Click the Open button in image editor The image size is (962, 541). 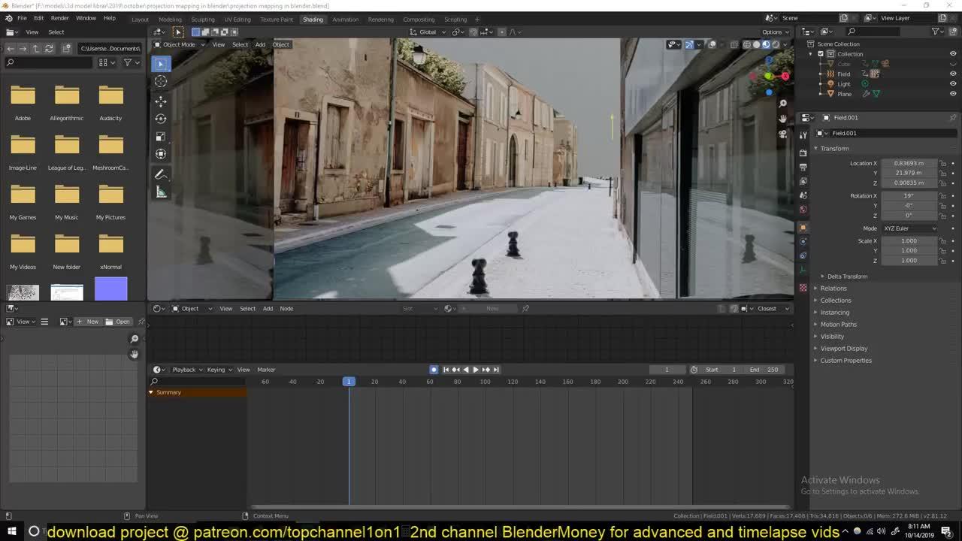click(x=118, y=322)
